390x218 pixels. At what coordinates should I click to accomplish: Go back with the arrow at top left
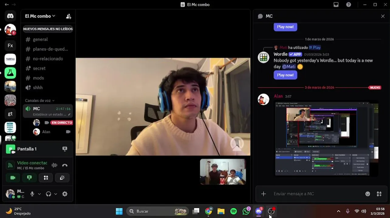point(7,5)
